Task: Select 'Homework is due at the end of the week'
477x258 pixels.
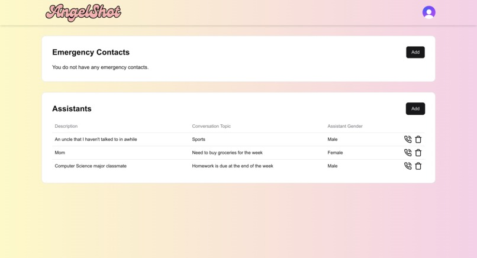Action: click(x=233, y=166)
